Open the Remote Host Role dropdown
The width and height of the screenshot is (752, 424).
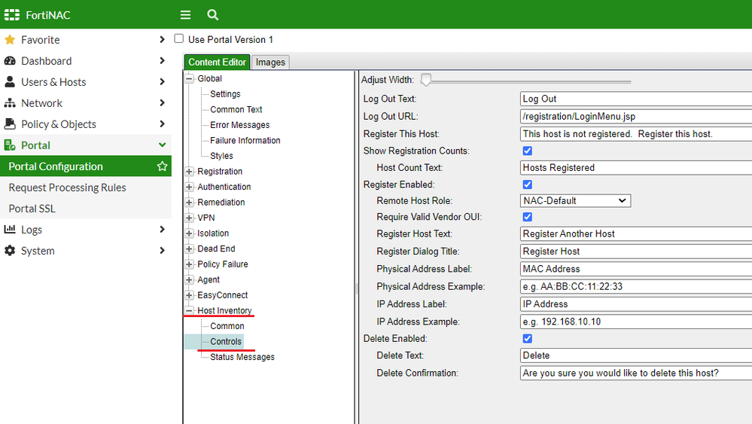(575, 201)
